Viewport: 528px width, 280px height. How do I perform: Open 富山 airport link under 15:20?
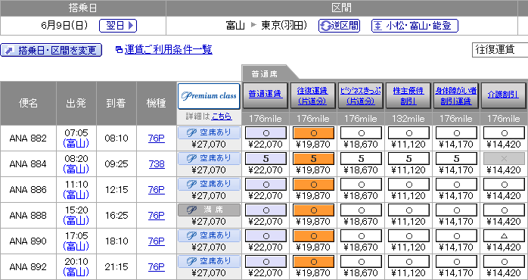pyautogui.click(x=76, y=221)
